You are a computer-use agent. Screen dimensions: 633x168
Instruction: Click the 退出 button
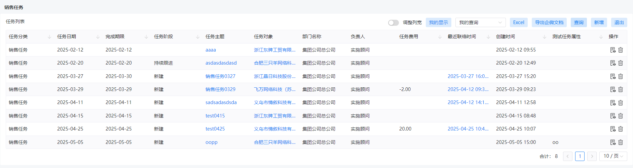[619, 22]
